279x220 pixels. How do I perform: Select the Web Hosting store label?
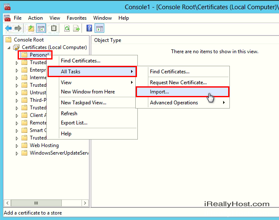point(44,145)
